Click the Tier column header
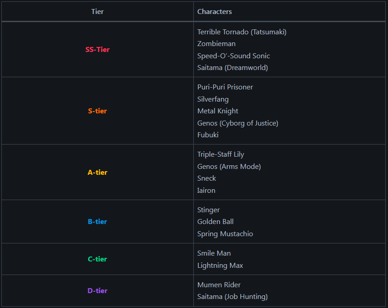Screen dimensions: 388x308 (x=97, y=12)
